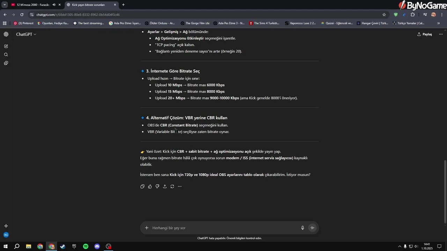Screen dimensions: 447x251
Task: Open the Chrome profile avatar
Action: pos(433,15)
